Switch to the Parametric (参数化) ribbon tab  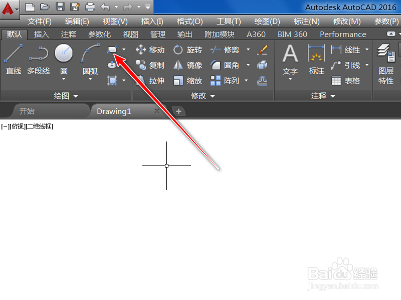coord(99,34)
